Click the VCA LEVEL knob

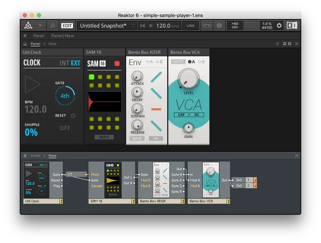189,78
